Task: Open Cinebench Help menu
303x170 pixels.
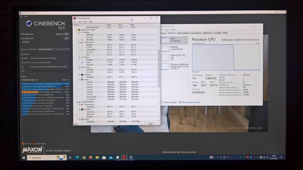Action: coord(26,16)
